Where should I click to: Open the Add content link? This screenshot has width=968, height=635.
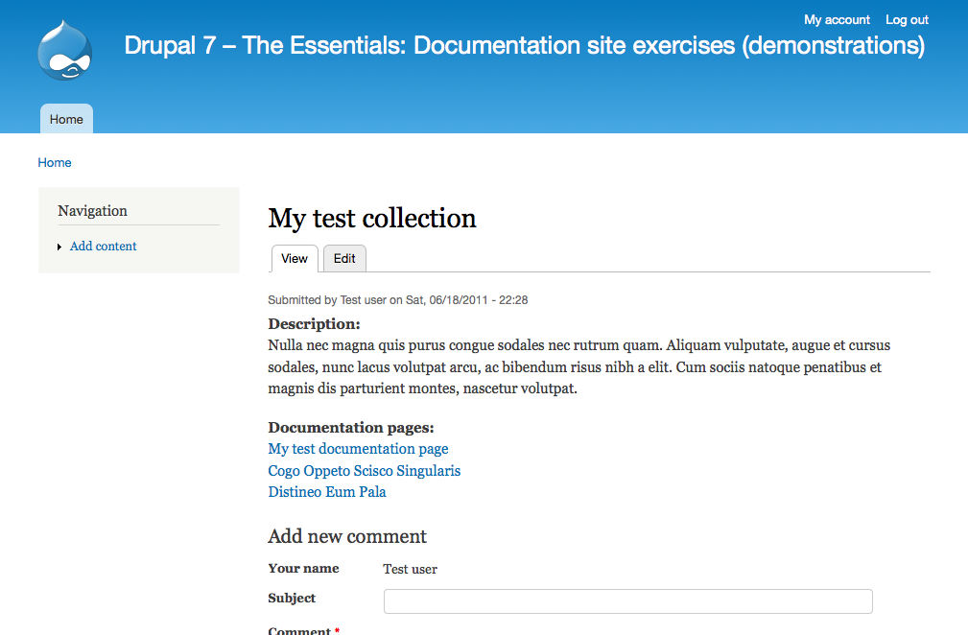[x=104, y=247]
